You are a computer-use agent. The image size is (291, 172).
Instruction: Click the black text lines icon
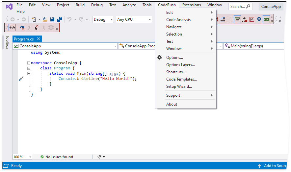[x=230, y=19]
